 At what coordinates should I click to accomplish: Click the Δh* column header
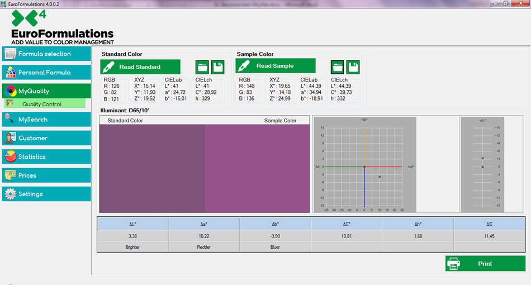(418, 224)
